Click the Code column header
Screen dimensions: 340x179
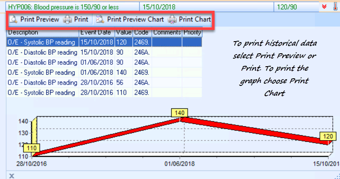click(142, 33)
